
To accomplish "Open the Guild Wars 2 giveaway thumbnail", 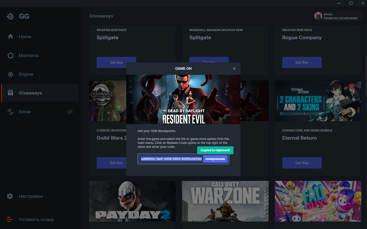I will [x=107, y=101].
